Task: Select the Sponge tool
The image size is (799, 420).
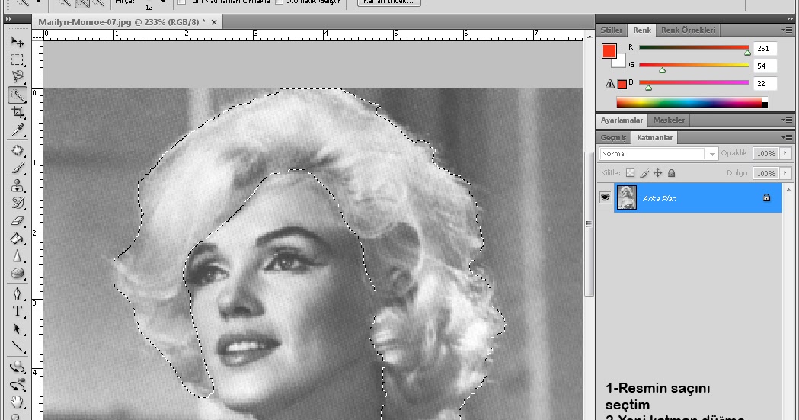Action: 18,274
